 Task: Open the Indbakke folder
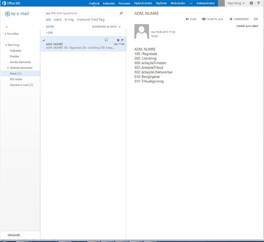[x=15, y=51]
